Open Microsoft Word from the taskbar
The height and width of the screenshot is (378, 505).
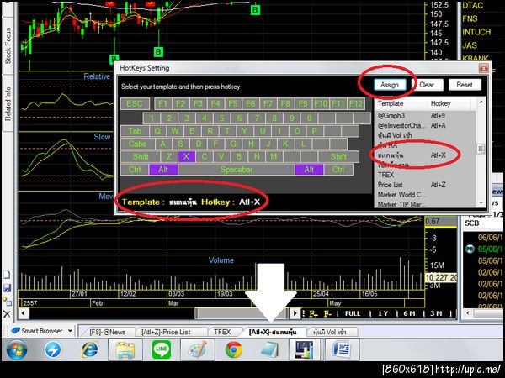(342, 350)
